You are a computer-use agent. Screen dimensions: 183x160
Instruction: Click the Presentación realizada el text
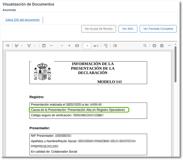pyautogui.click(x=48, y=105)
